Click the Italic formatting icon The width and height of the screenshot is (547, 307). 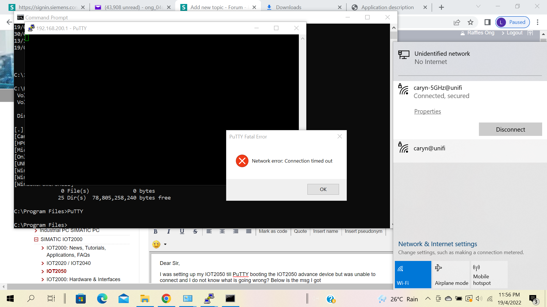(169, 231)
